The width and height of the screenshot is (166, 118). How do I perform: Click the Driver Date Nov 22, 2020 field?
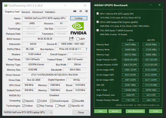[x=34, y=80]
